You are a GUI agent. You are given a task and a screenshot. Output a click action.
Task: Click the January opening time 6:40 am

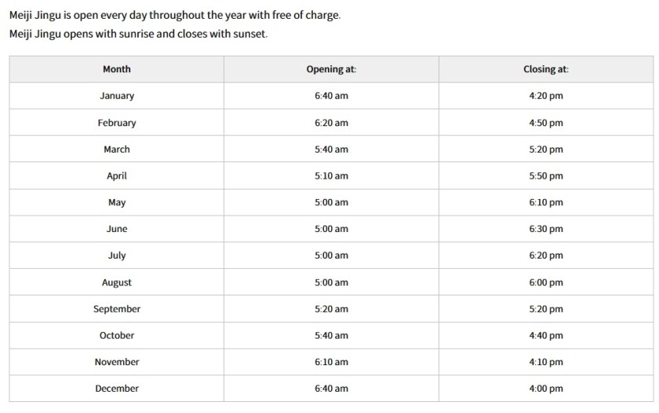[x=331, y=96]
